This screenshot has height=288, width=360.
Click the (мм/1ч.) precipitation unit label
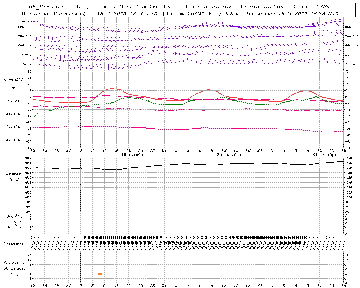pos(15,226)
